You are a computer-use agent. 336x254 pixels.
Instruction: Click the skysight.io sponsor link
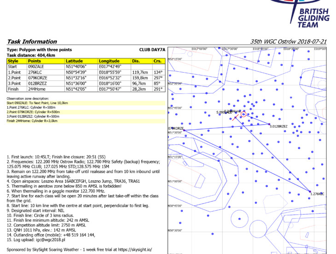(135, 249)
